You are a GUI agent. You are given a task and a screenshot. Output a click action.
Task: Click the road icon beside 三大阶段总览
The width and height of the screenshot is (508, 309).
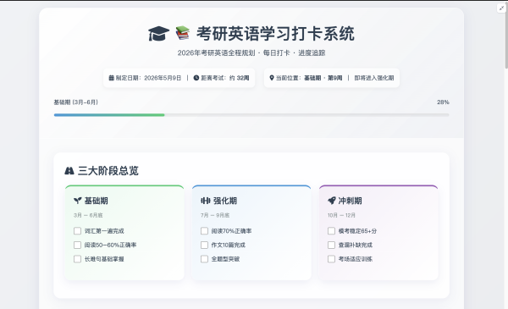pos(69,171)
